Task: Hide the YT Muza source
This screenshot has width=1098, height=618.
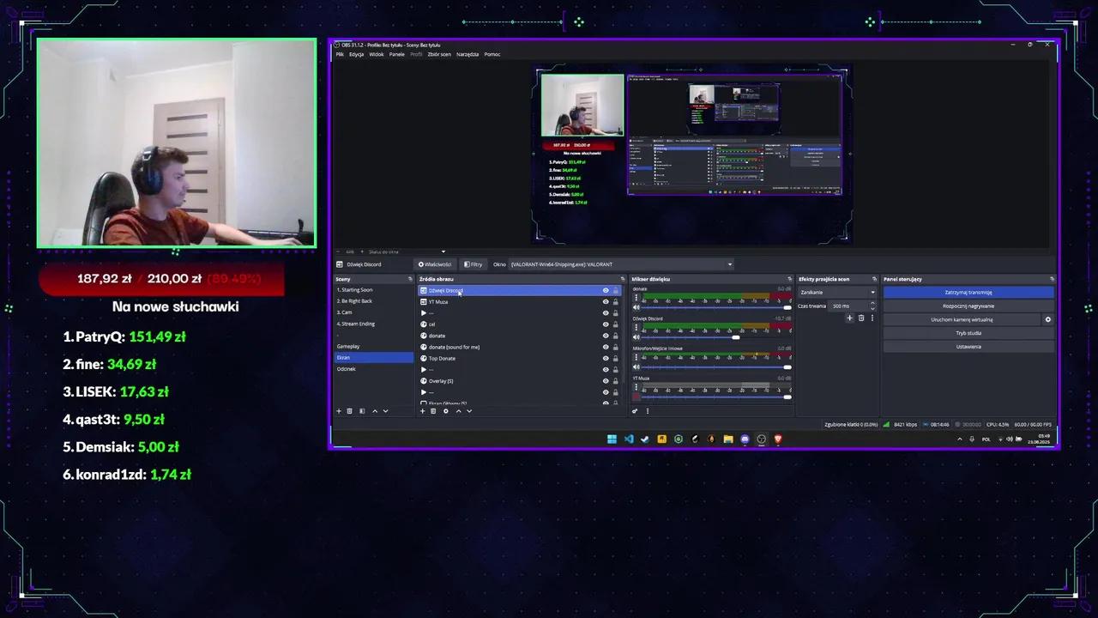Action: coord(606,302)
